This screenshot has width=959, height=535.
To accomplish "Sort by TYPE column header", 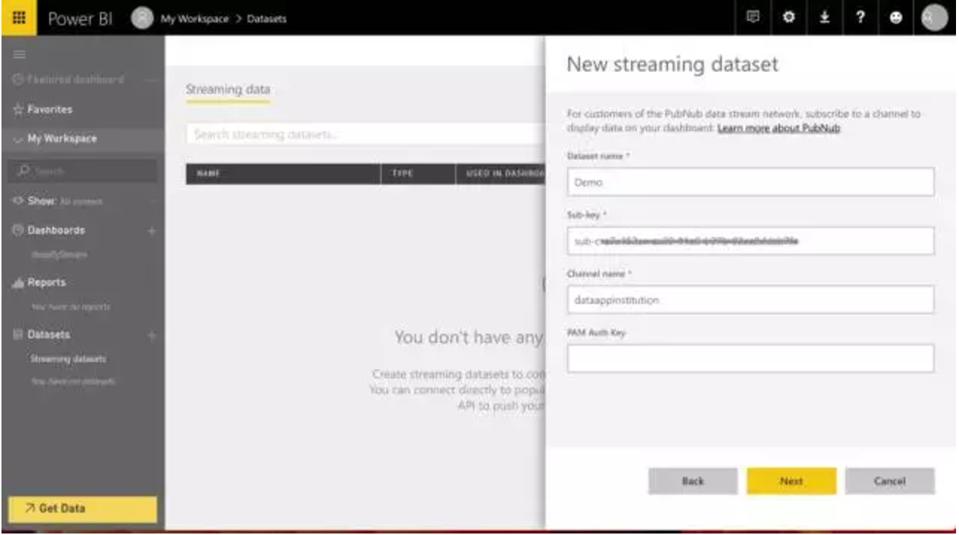I will point(417,174).
